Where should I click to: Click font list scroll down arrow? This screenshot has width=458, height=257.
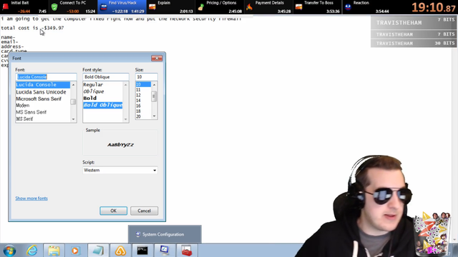(x=73, y=119)
